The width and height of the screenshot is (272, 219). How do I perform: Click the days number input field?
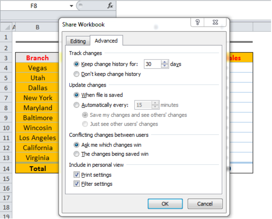tap(152, 64)
